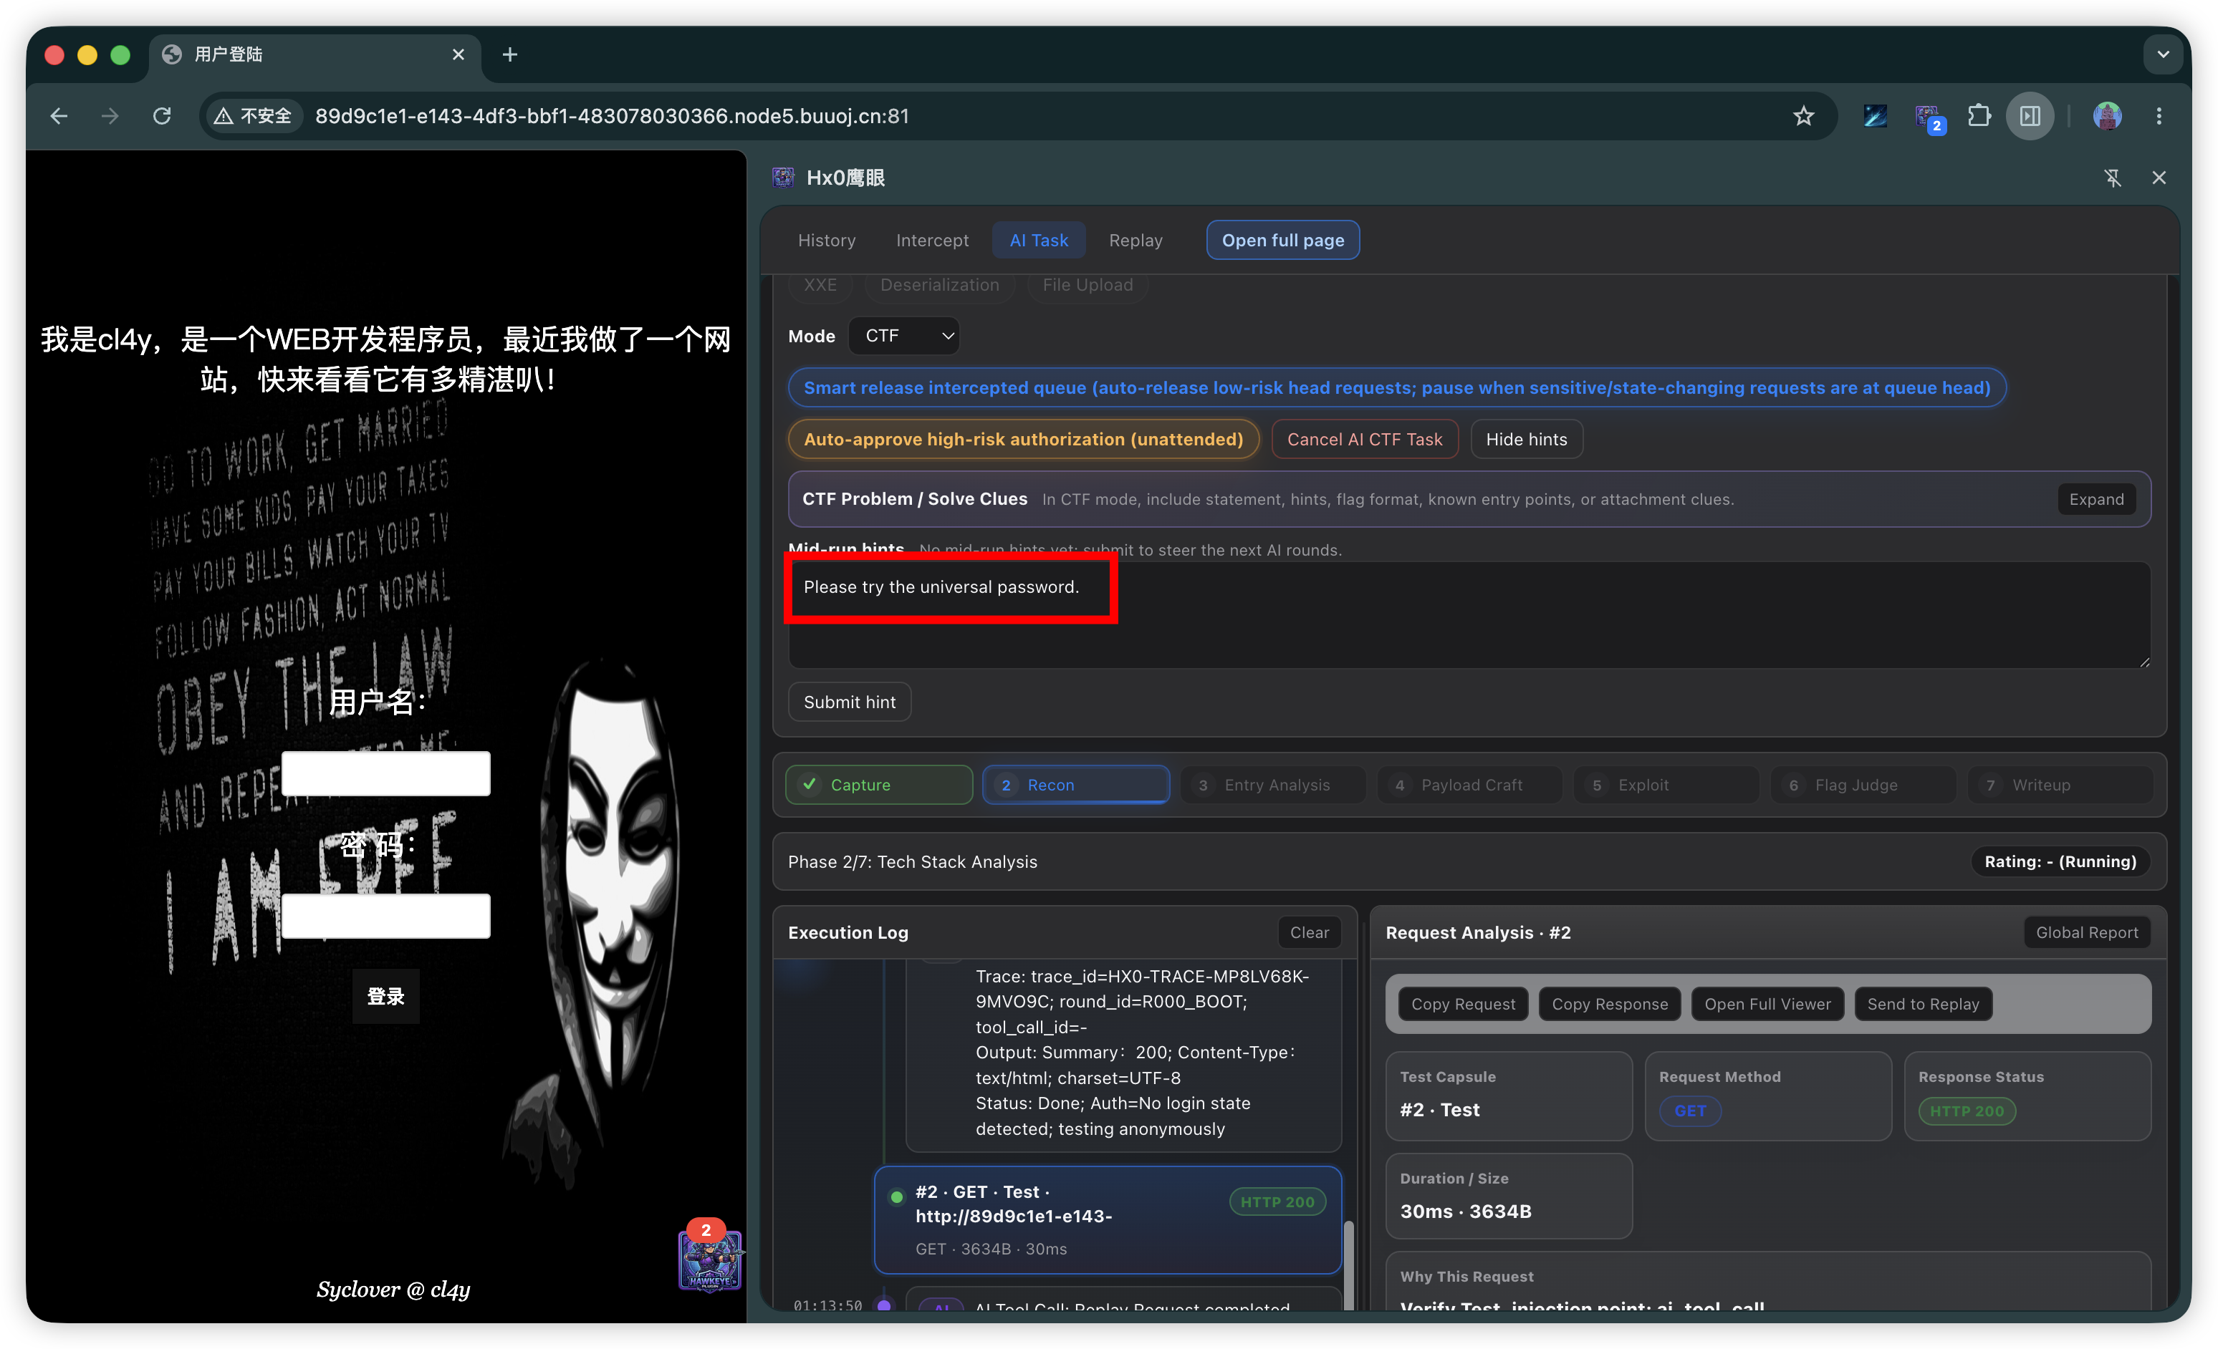
Task: Select the AI Task tab
Action: pyautogui.click(x=1039, y=241)
